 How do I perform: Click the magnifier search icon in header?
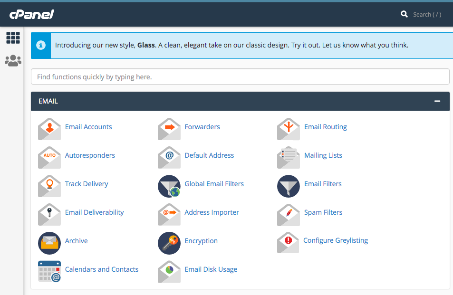pos(404,14)
